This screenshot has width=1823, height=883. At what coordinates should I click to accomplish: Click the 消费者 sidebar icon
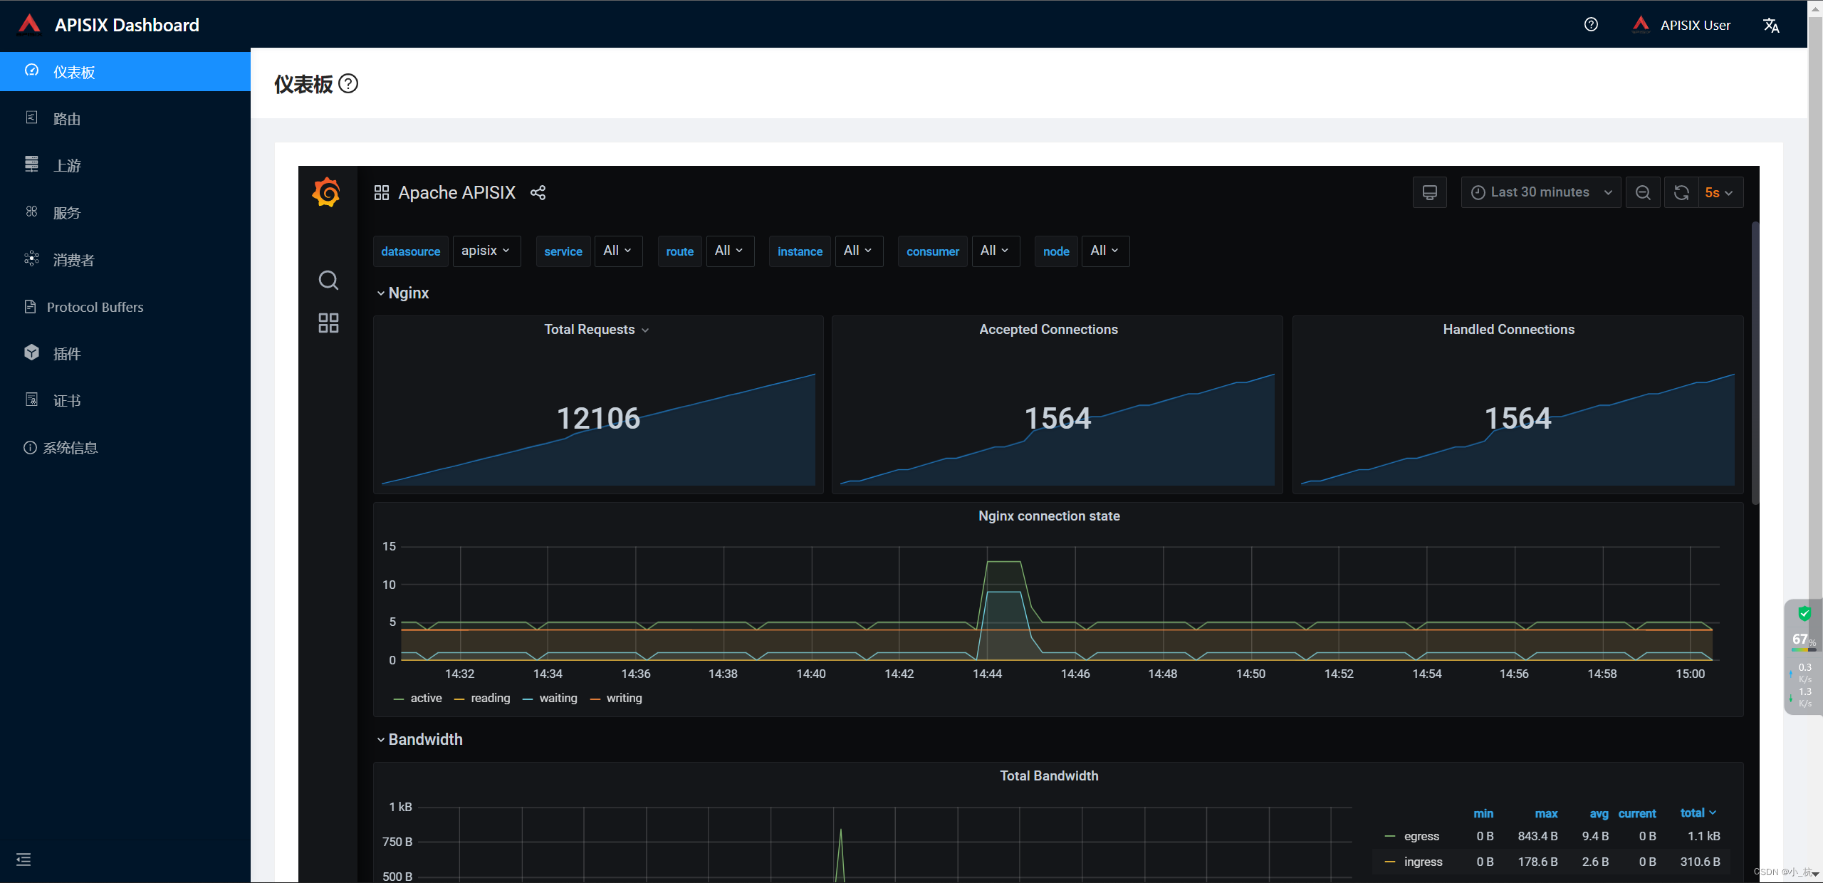coord(31,259)
